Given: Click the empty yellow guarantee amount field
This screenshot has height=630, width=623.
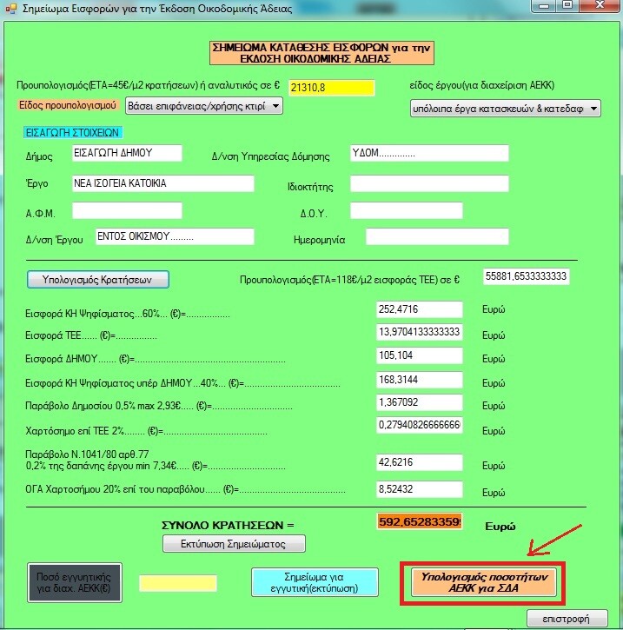Looking at the screenshot, I should point(178,583).
